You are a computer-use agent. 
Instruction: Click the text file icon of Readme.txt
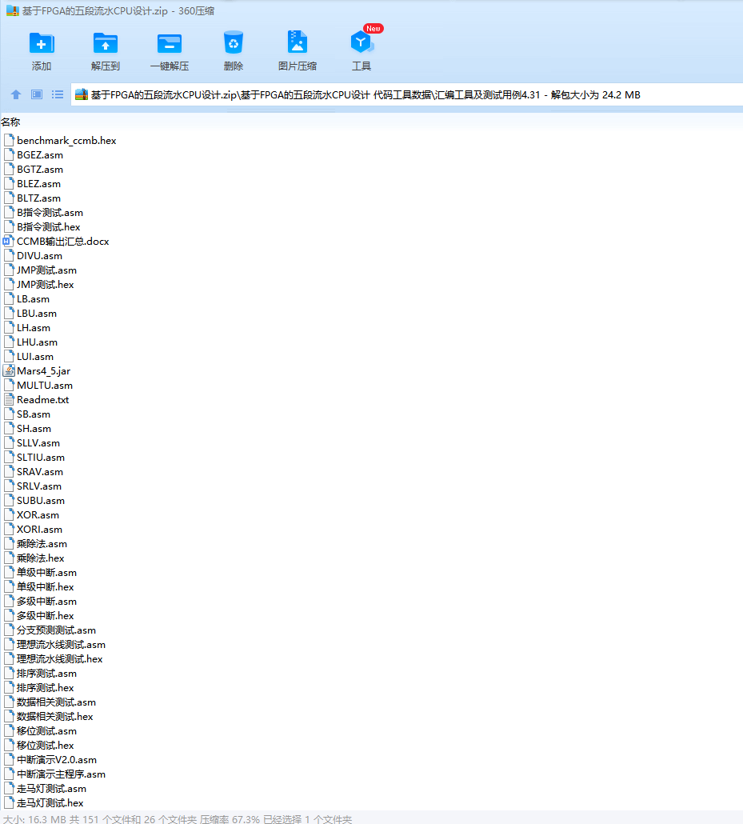[9, 400]
